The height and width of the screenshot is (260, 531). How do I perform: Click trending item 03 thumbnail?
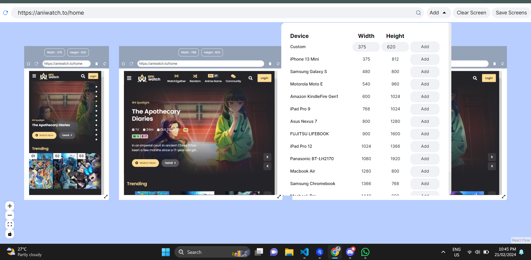click(x=89, y=171)
